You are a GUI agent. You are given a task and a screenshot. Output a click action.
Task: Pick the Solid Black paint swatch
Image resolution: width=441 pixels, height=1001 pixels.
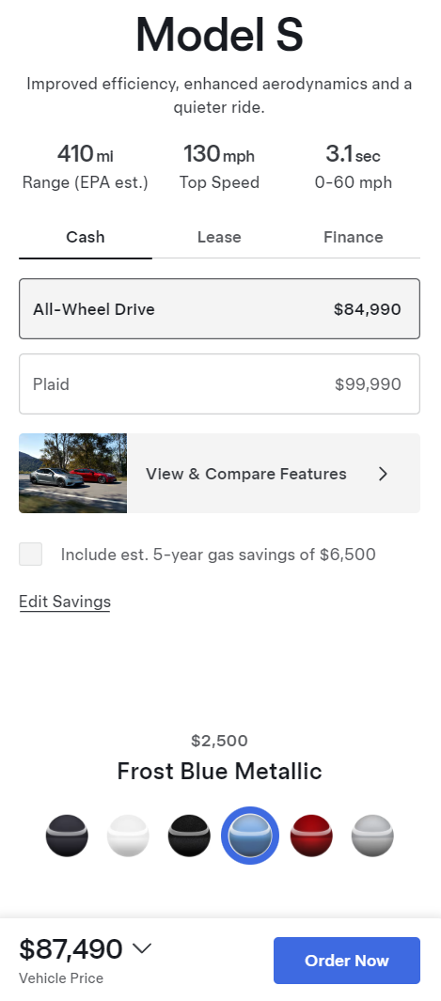coord(189,836)
